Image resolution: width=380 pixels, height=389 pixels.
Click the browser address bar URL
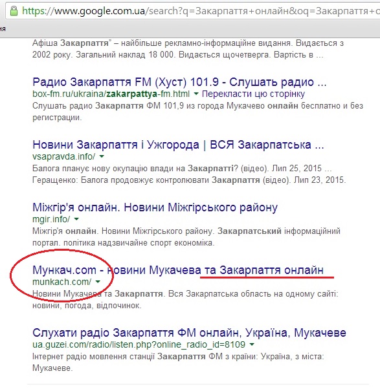201,11
